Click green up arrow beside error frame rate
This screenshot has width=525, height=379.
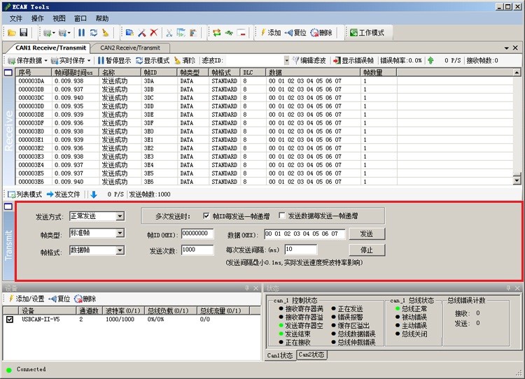click(431, 61)
